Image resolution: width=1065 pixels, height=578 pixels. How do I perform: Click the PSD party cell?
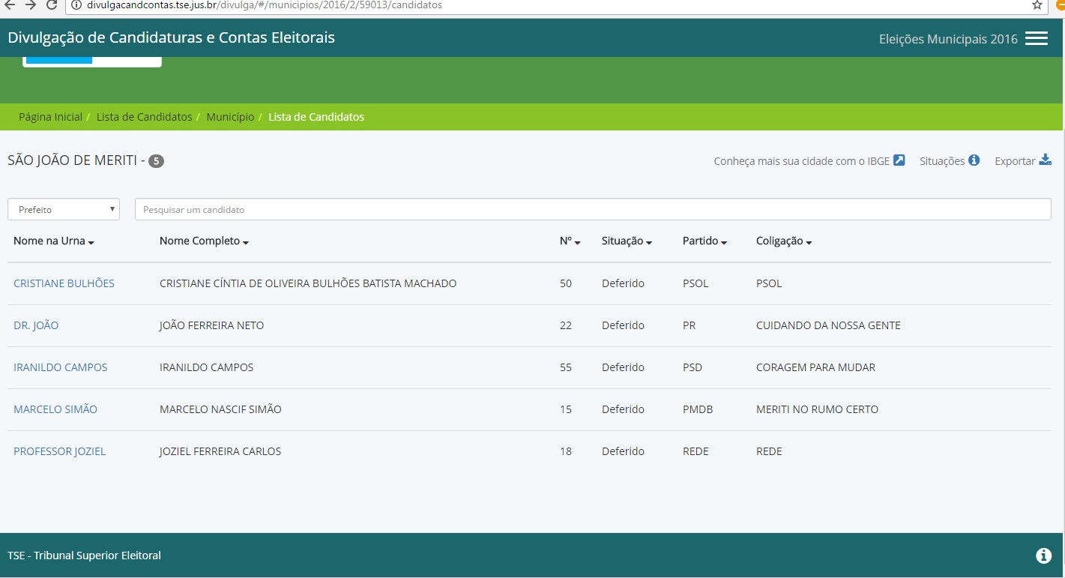click(x=693, y=367)
